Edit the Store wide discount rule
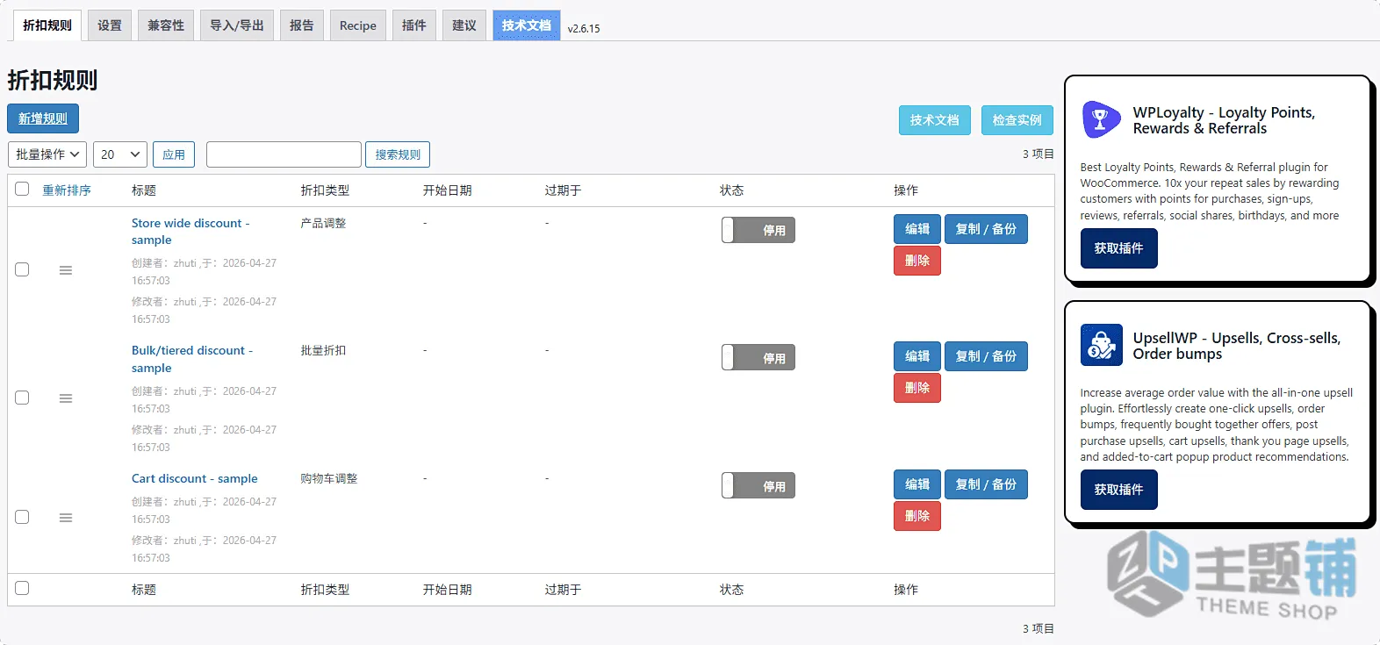The height and width of the screenshot is (645, 1380). coord(917,229)
